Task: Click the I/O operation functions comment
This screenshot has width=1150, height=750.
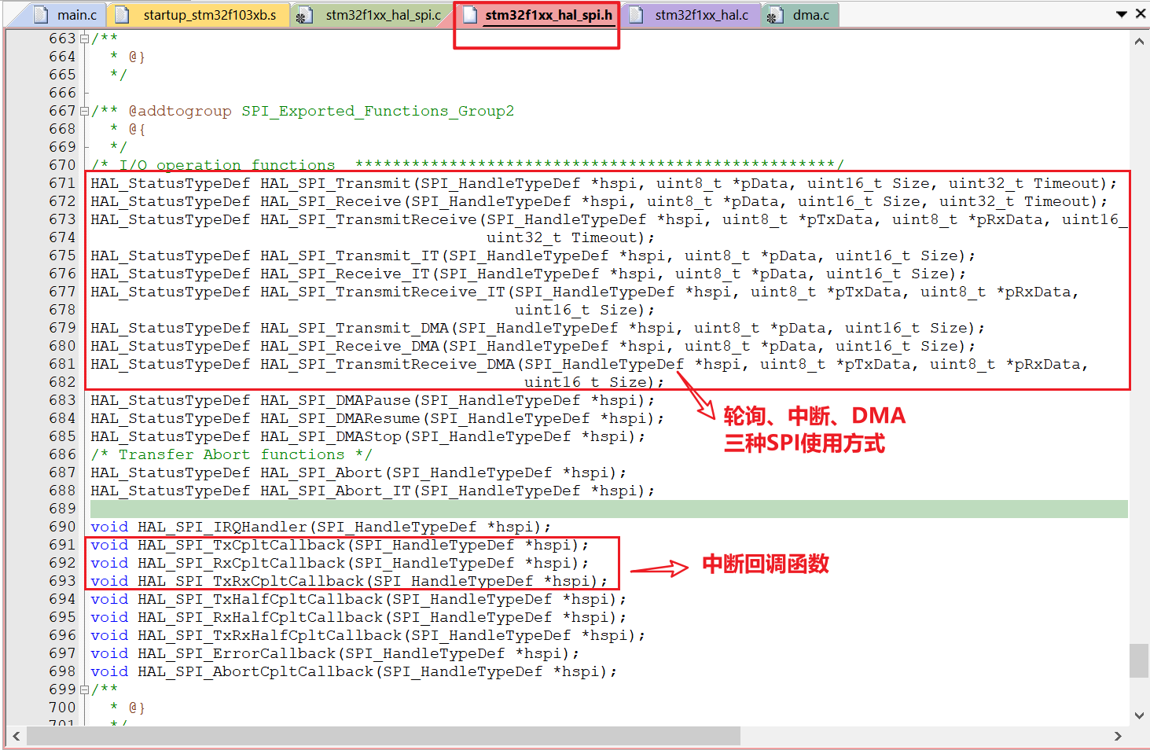Action: pos(468,165)
